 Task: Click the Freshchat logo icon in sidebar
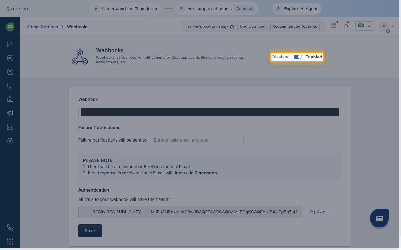coord(10,27)
